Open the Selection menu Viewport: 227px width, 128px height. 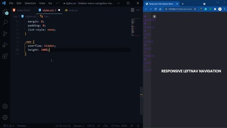tap(30, 3)
